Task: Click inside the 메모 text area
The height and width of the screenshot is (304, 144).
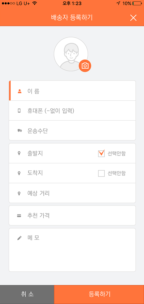Action: (72, 250)
